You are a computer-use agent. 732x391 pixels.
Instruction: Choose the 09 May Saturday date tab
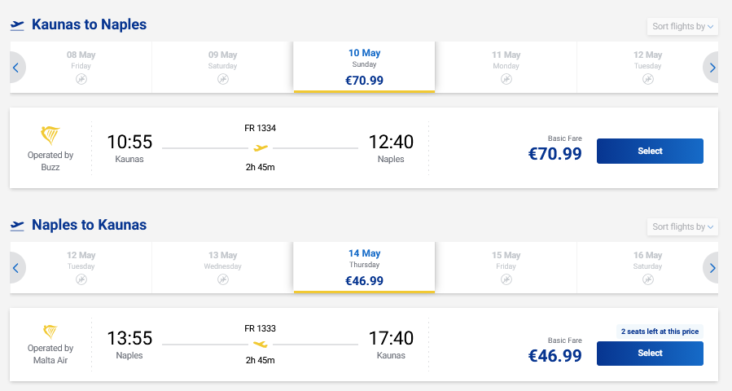(x=222, y=67)
